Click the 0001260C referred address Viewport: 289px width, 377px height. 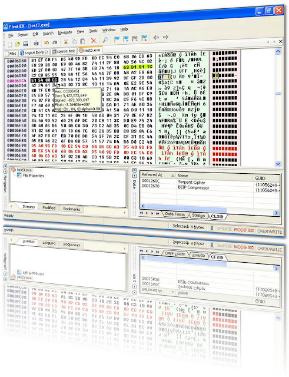[151, 181]
